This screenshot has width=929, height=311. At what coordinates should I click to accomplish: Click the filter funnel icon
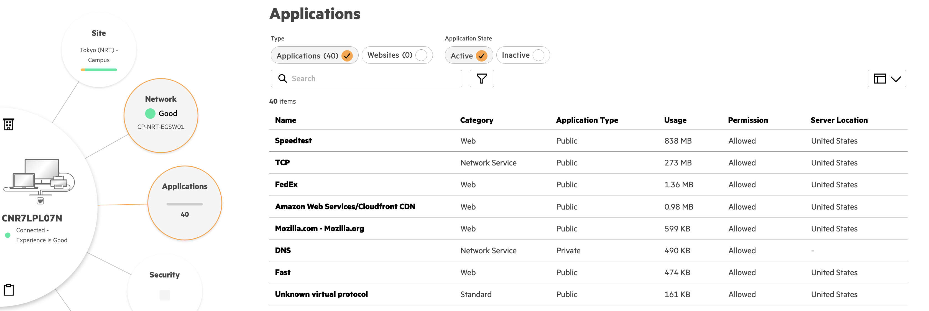coord(481,79)
